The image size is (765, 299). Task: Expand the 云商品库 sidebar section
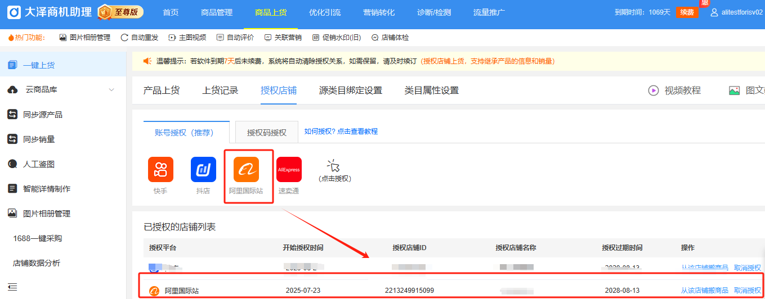click(111, 90)
